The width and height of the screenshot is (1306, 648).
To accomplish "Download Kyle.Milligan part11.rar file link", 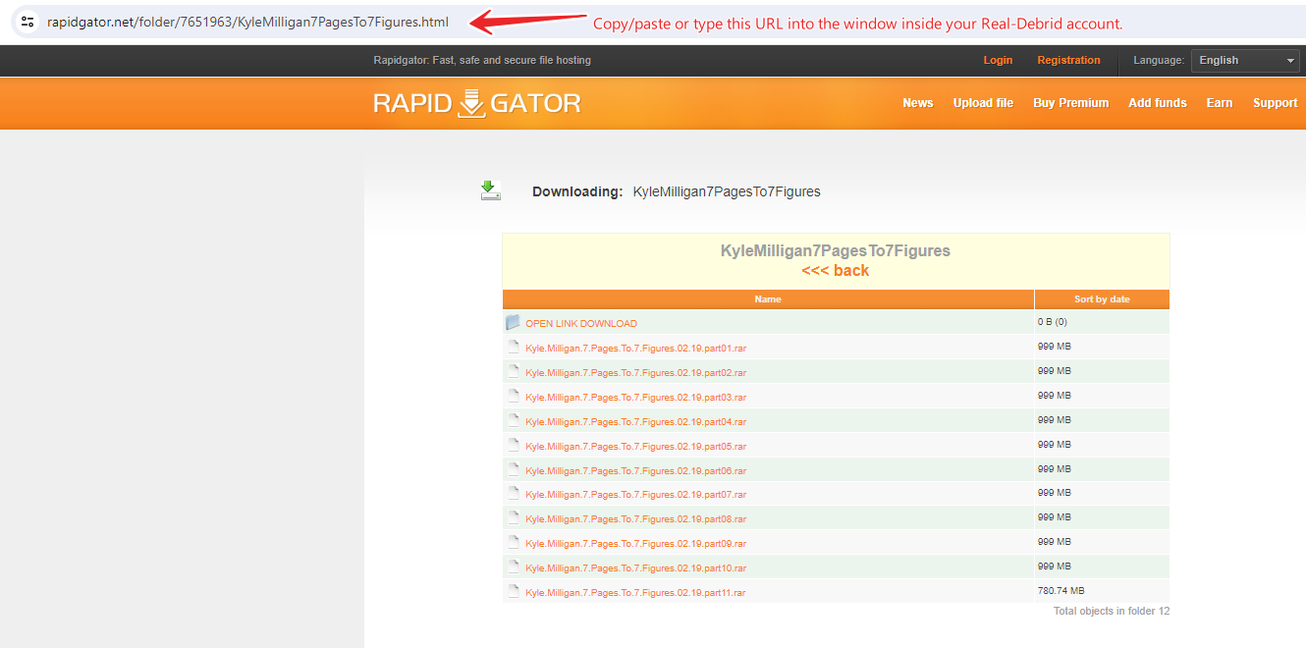I will click(x=635, y=593).
